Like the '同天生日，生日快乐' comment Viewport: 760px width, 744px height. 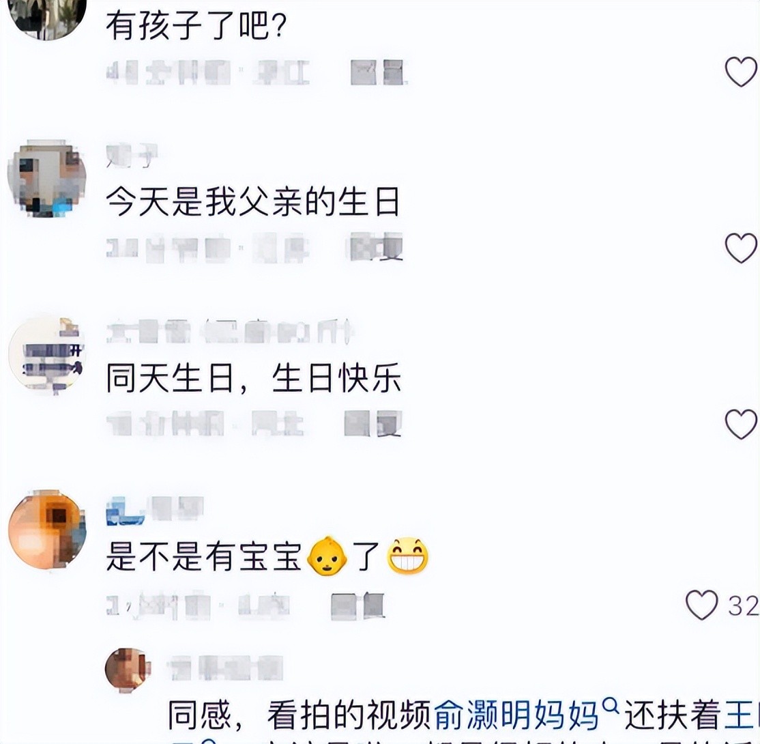pyautogui.click(x=741, y=424)
